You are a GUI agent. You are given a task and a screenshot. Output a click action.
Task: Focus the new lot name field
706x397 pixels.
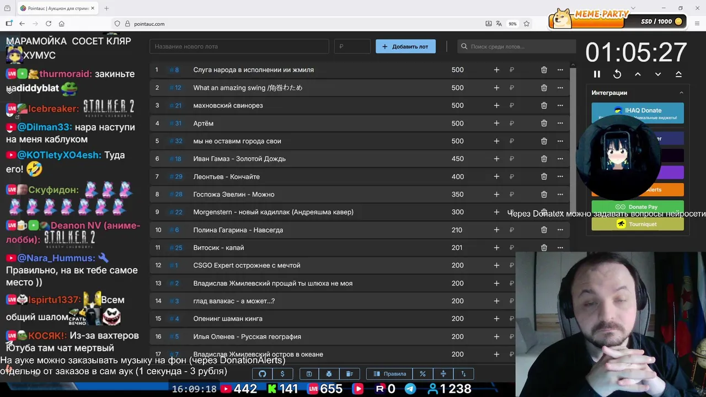[239, 46]
